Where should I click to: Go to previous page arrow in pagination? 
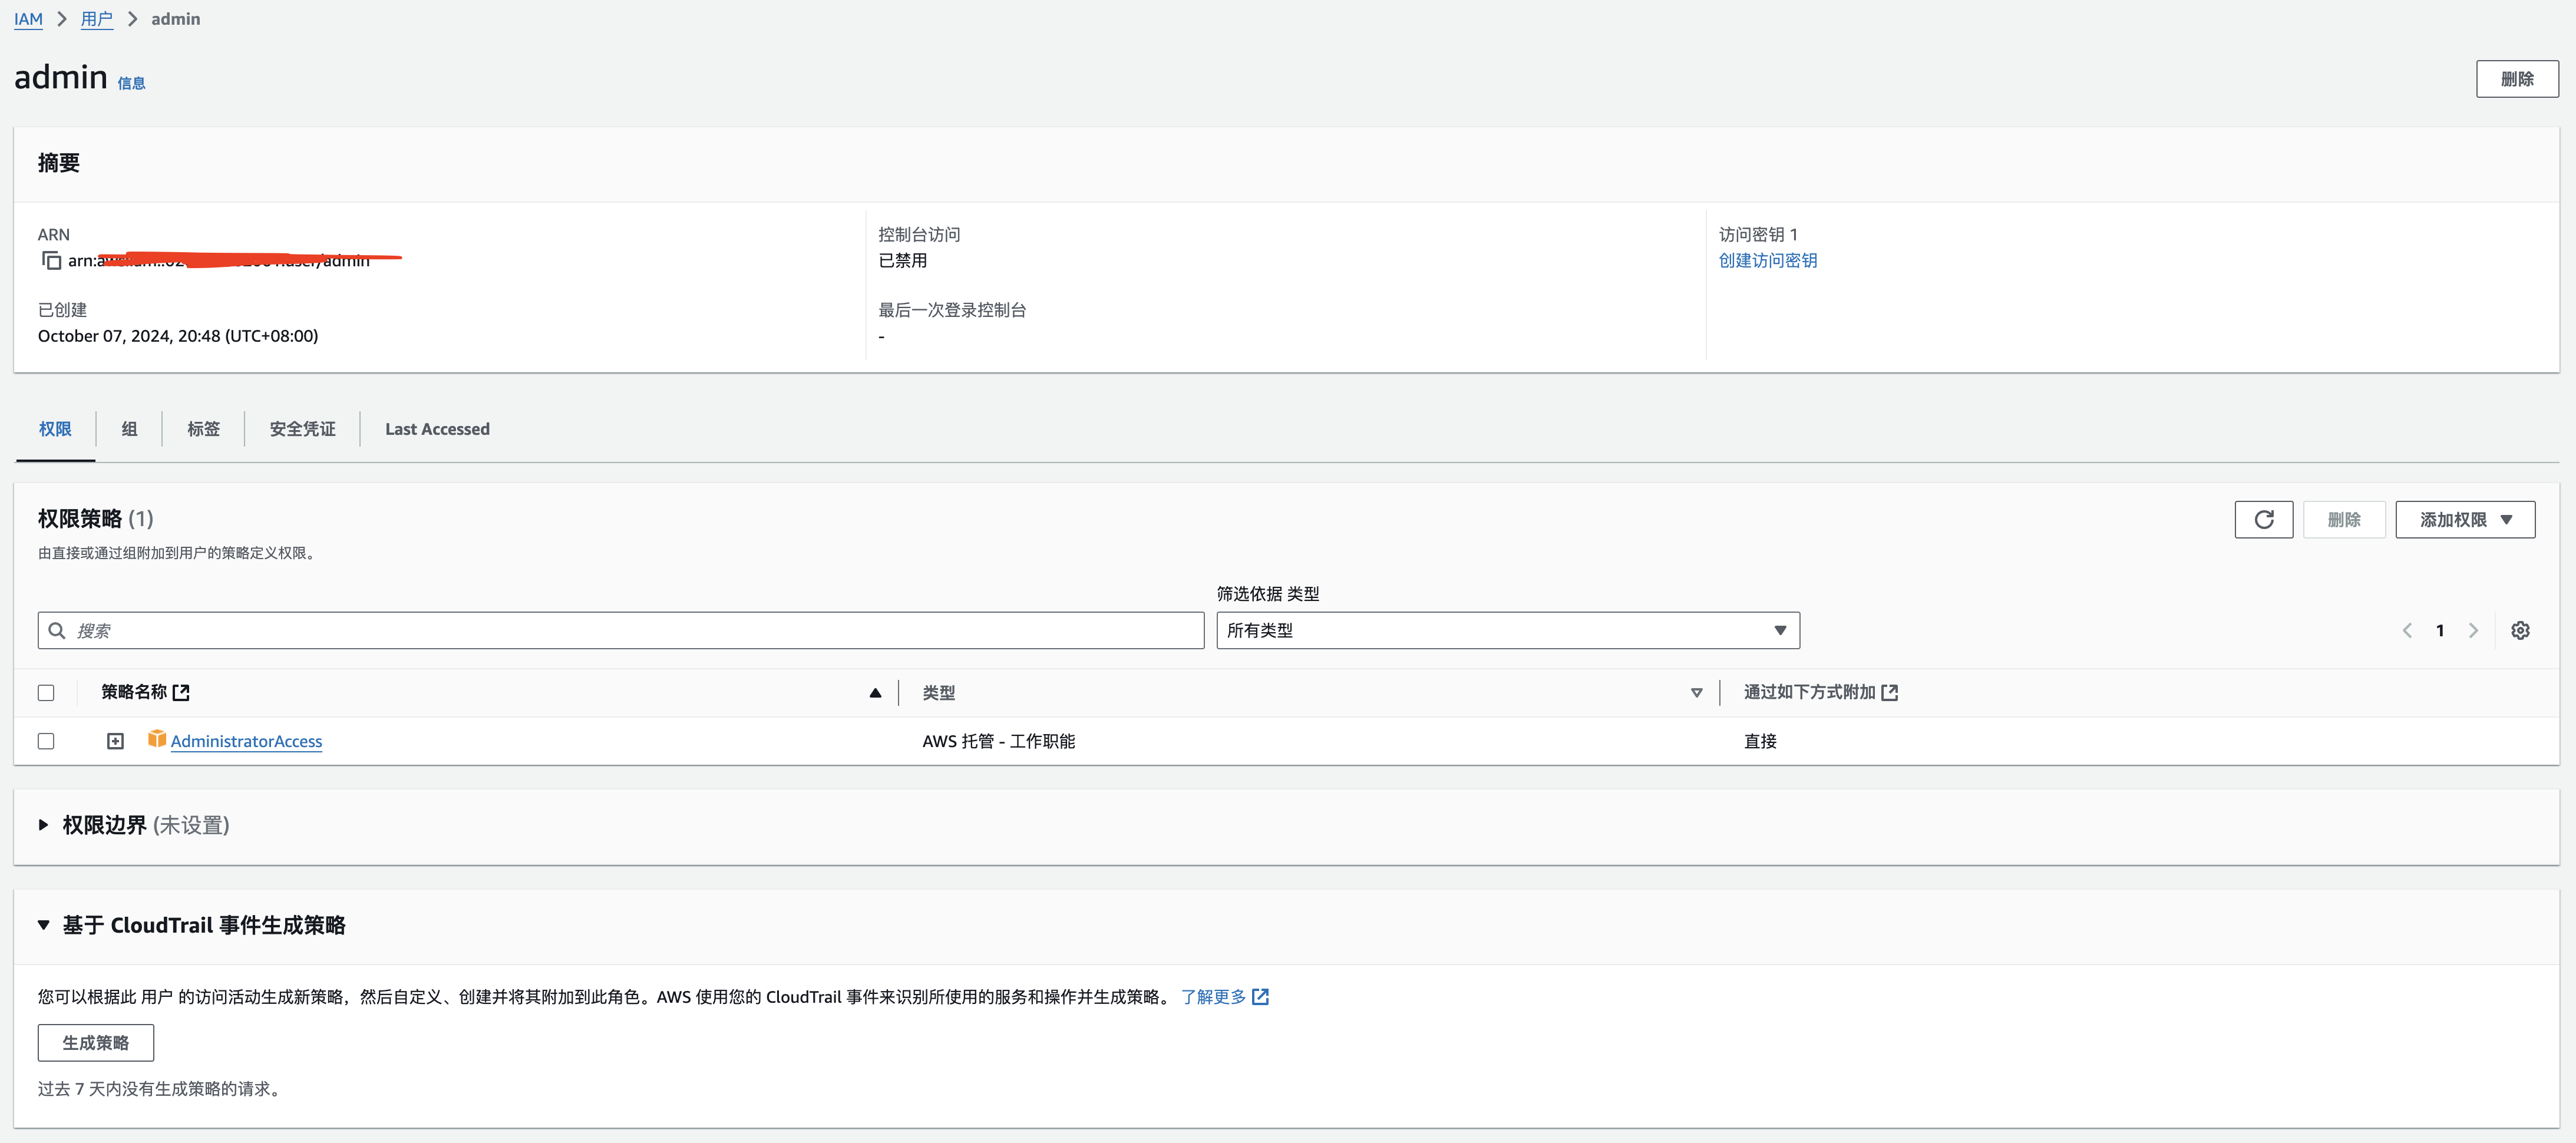pyautogui.click(x=2407, y=630)
